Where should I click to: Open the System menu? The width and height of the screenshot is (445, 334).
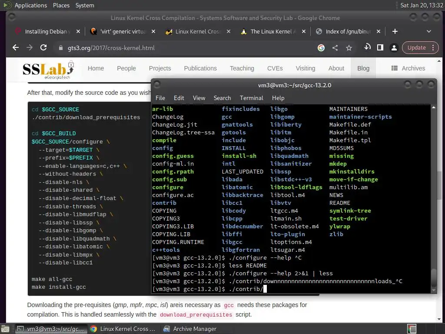point(85,5)
